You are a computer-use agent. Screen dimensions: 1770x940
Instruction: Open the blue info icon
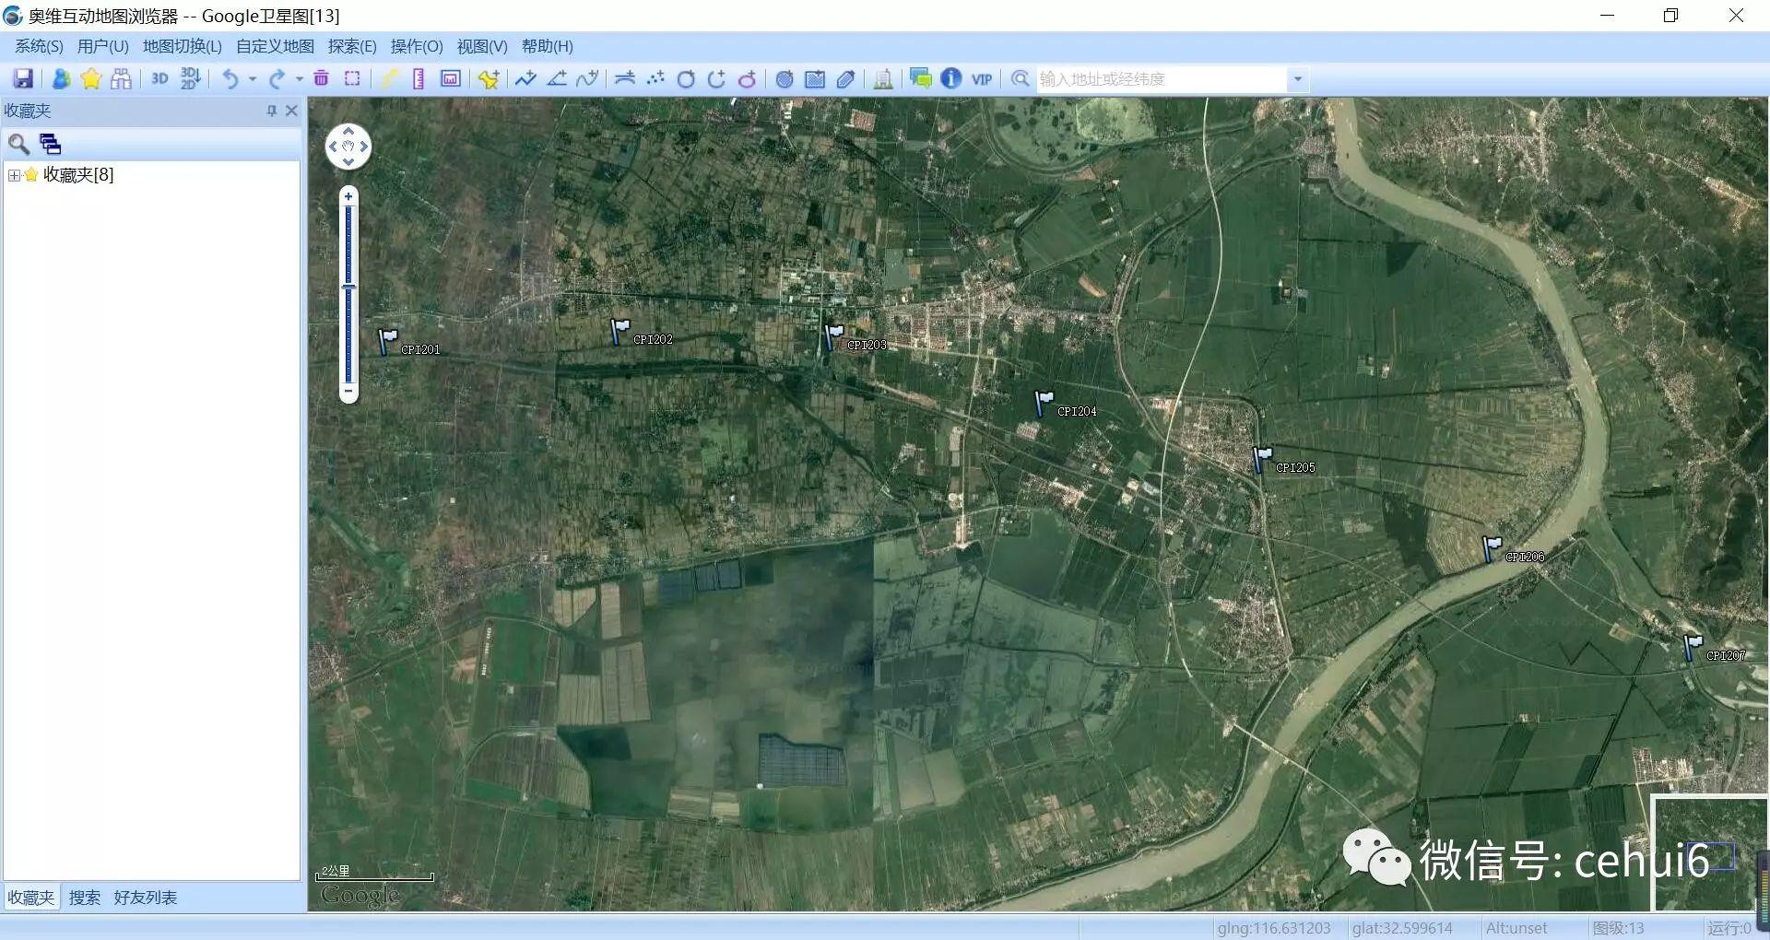951,79
